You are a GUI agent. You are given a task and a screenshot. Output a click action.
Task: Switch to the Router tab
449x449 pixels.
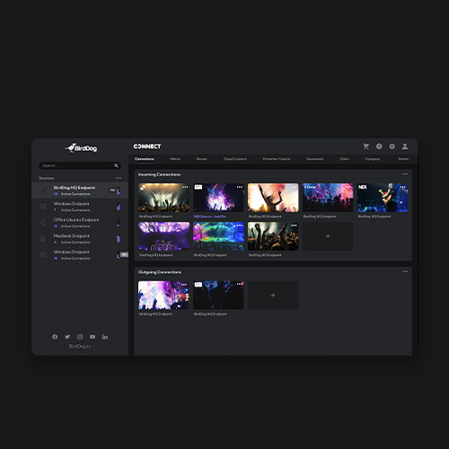pos(202,159)
